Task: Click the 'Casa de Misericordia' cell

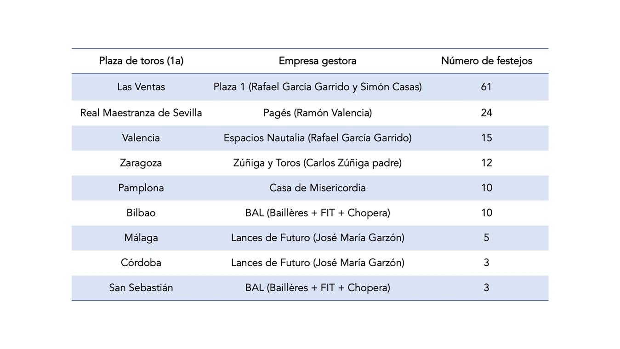Action: (x=318, y=188)
